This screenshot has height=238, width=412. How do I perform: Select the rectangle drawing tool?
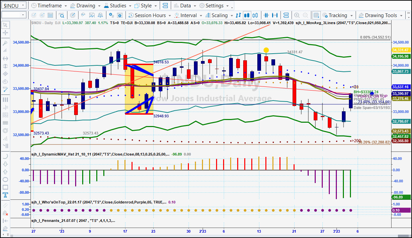(5, 187)
